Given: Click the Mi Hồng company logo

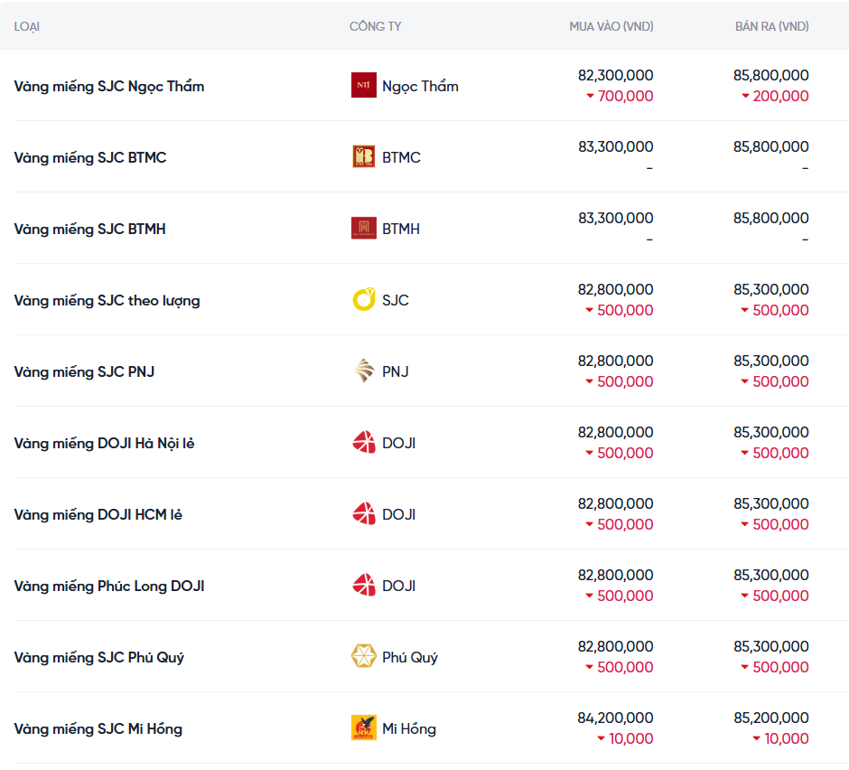Looking at the screenshot, I should [x=363, y=728].
